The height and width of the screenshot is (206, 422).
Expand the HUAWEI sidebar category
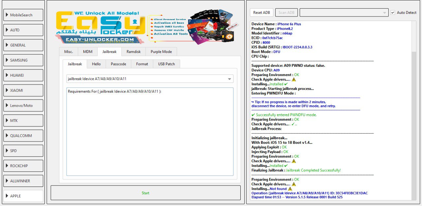tap(23, 75)
